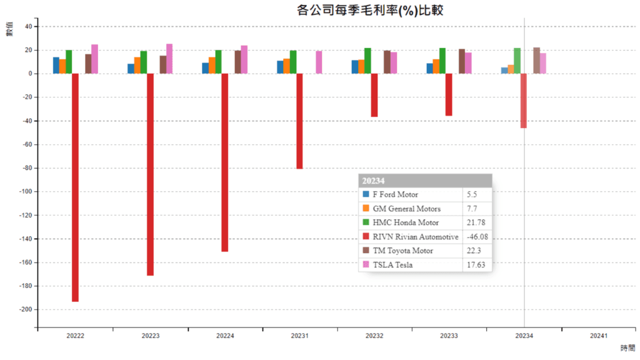The height and width of the screenshot is (360, 640).
Task: Click the pink Tesla tooltip swatch
Action: tap(366, 265)
